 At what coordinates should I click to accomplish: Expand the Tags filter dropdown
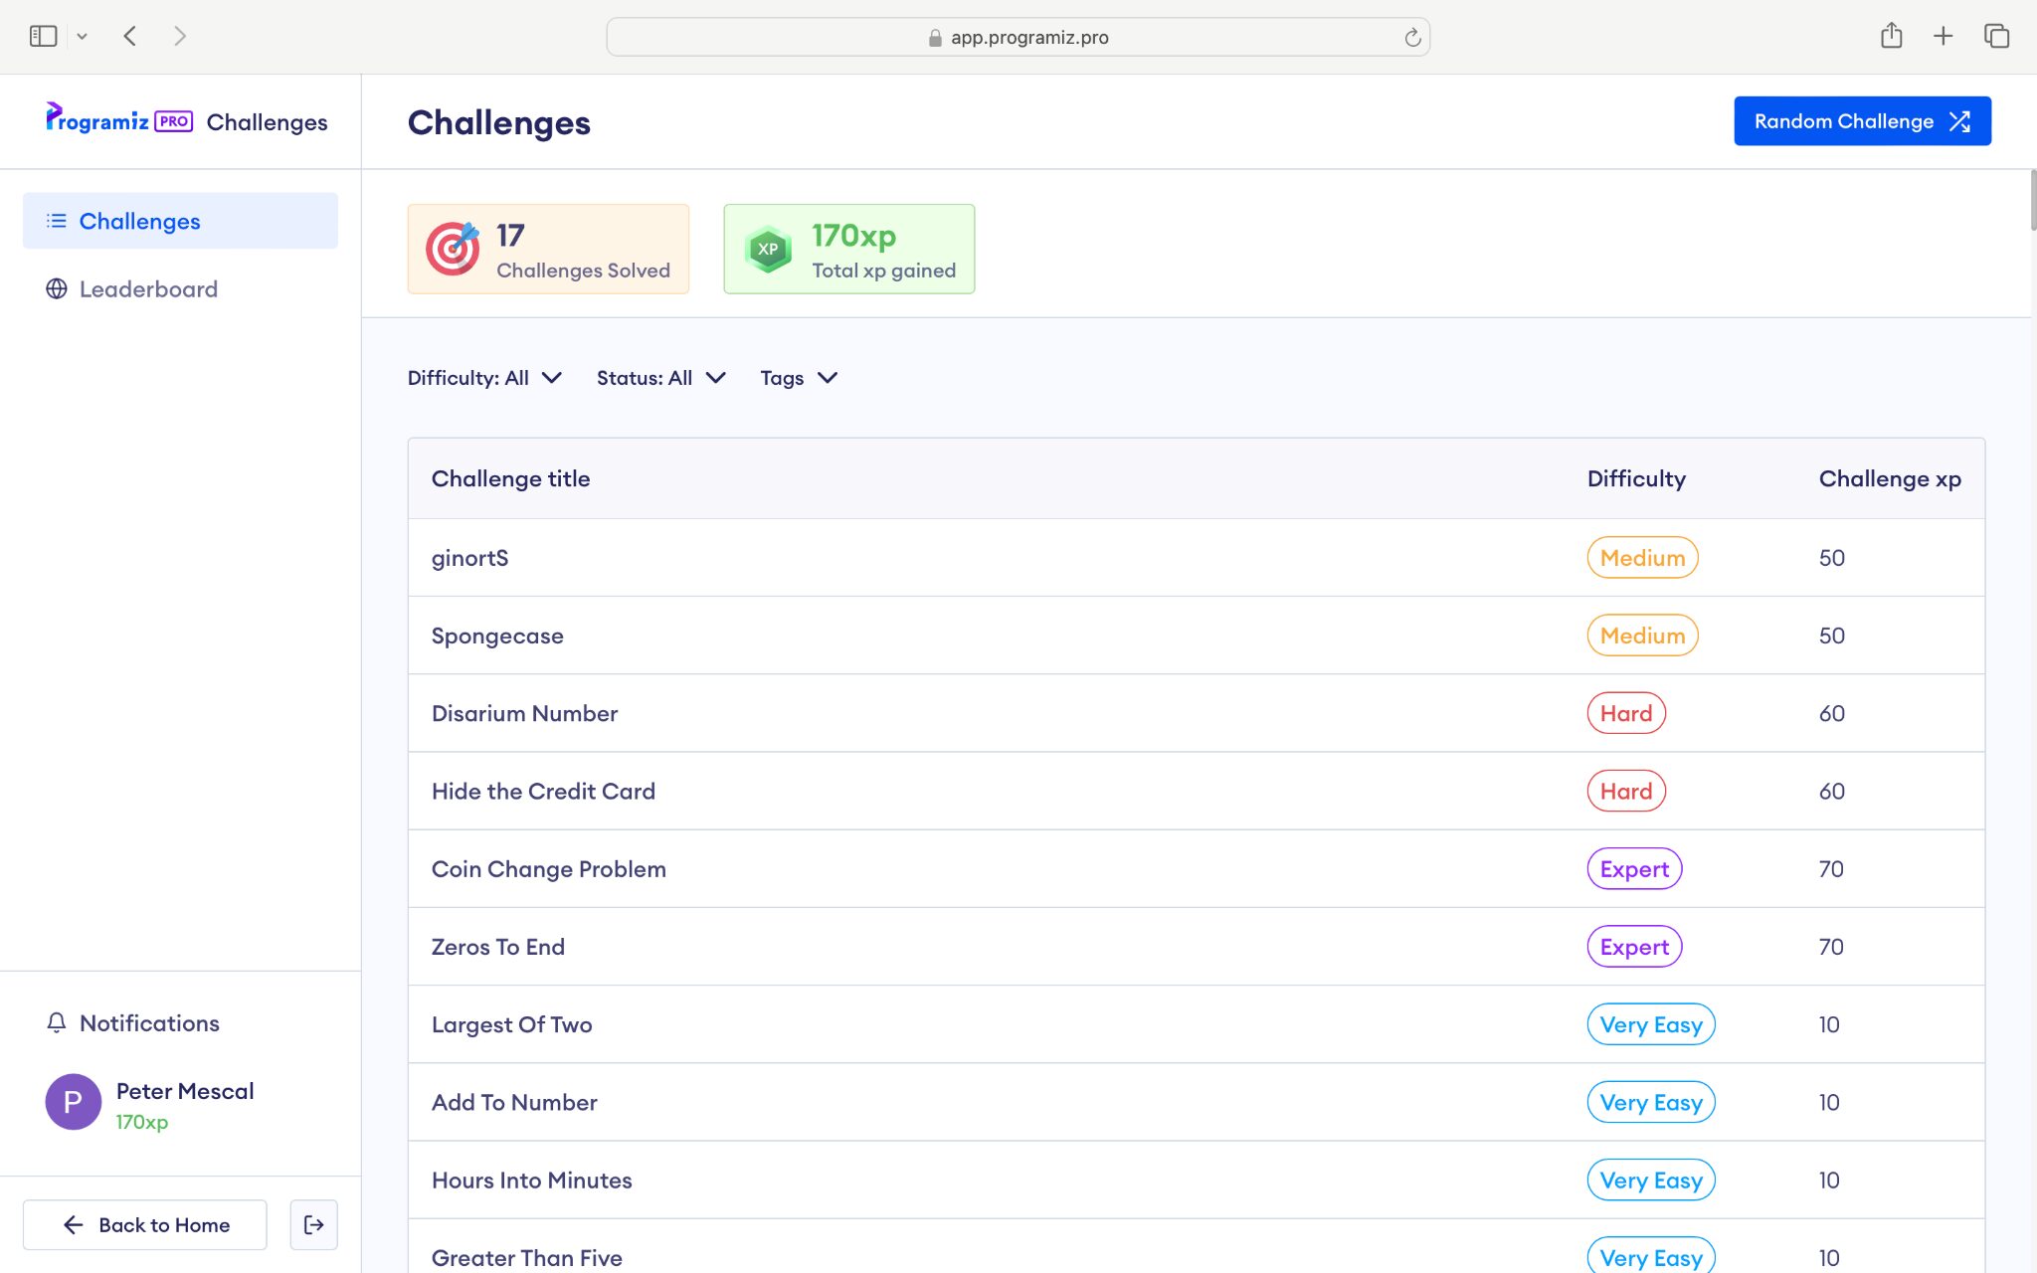799,378
